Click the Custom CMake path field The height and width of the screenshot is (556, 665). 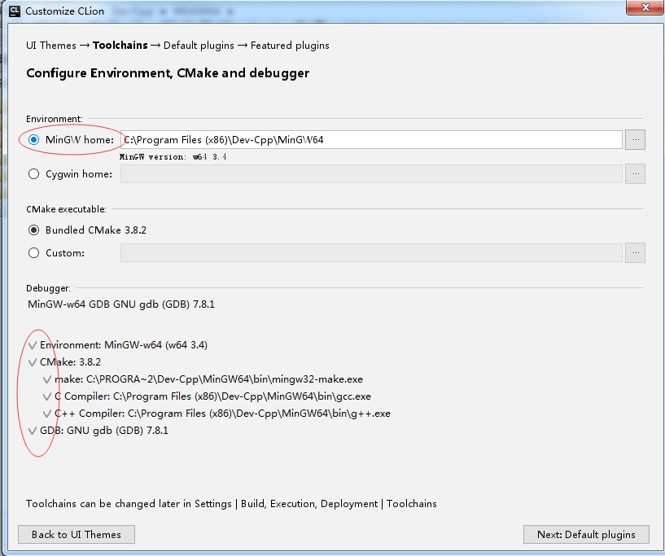(371, 253)
